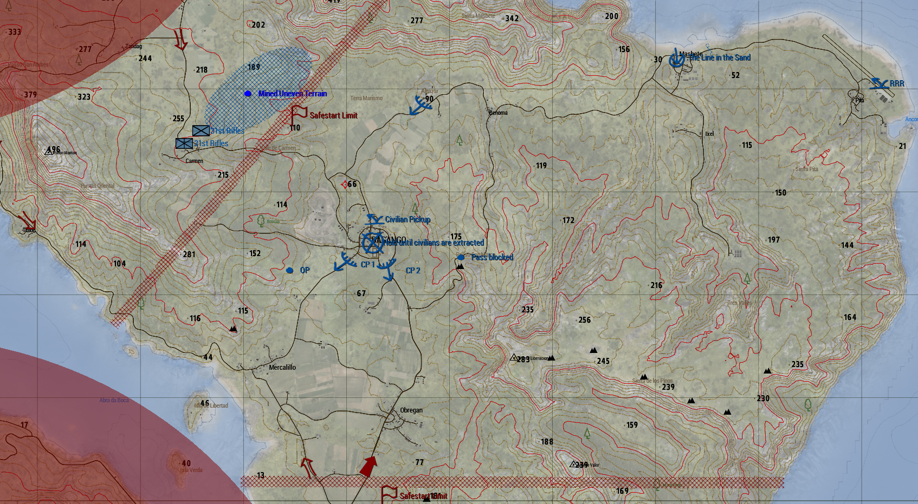This screenshot has height=504, width=918.
Task: Click the circled-cross objective marker at Paraiso
Action: 372,243
